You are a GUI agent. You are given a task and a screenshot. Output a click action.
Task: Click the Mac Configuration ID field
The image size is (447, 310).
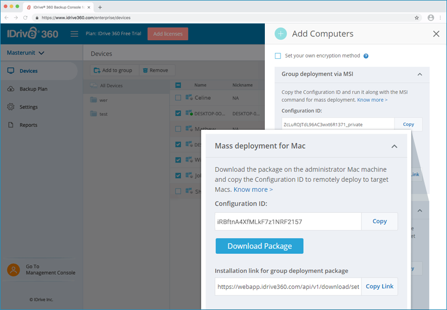[288, 222]
